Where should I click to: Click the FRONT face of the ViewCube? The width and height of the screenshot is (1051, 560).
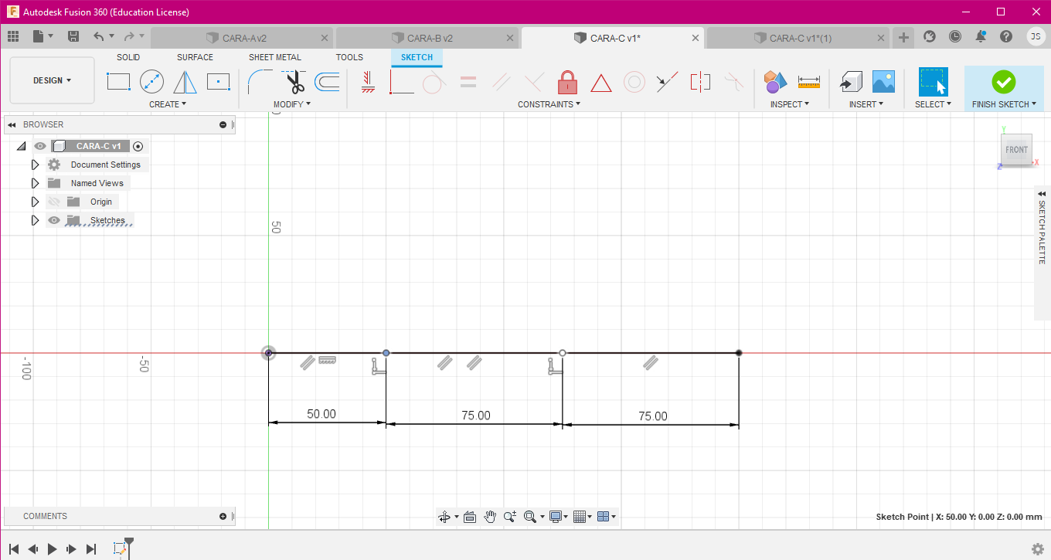pyautogui.click(x=1016, y=150)
